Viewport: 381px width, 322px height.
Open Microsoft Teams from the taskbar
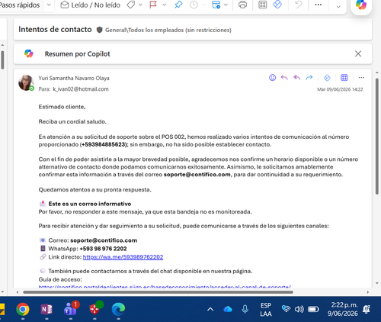point(71,309)
